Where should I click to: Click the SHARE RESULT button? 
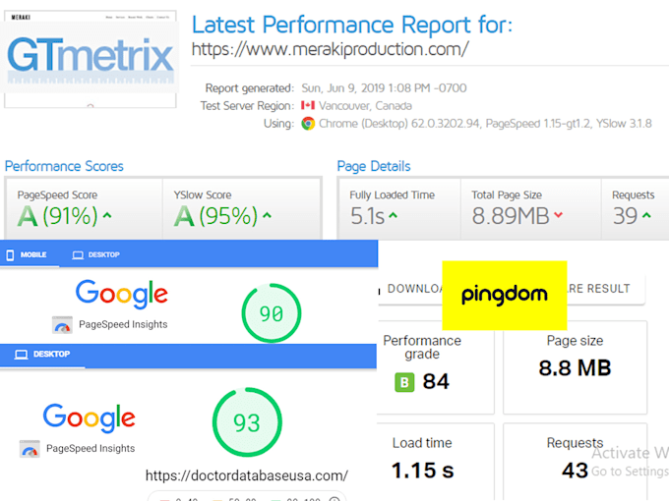click(x=599, y=289)
